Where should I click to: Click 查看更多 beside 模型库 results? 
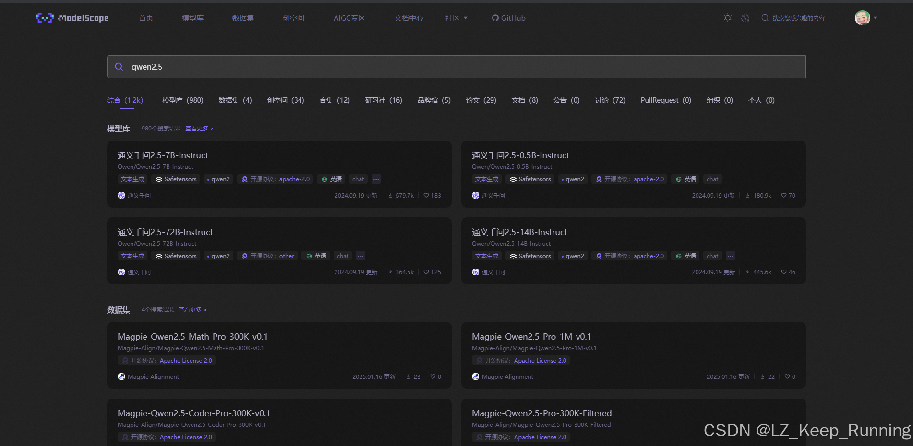[x=200, y=129]
